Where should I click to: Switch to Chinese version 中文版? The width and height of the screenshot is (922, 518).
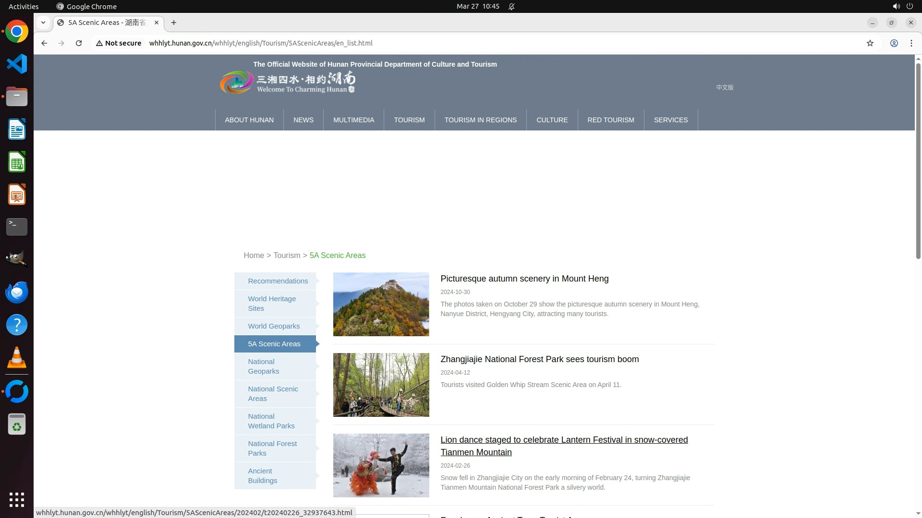coord(725,87)
